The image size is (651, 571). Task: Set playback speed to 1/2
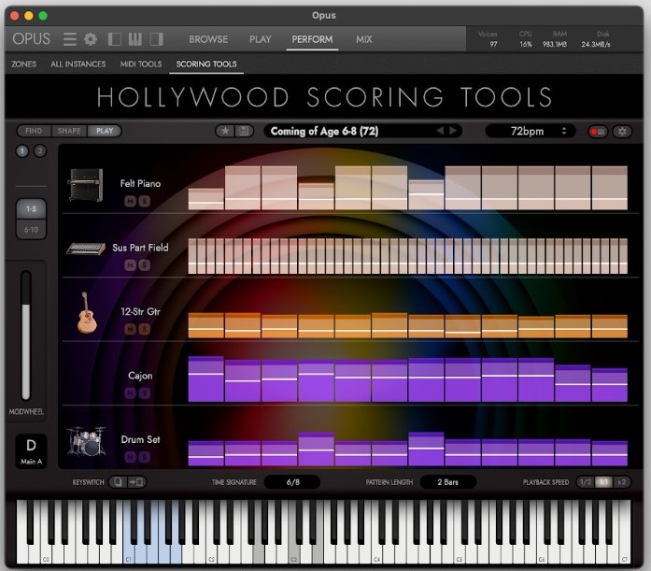click(586, 482)
